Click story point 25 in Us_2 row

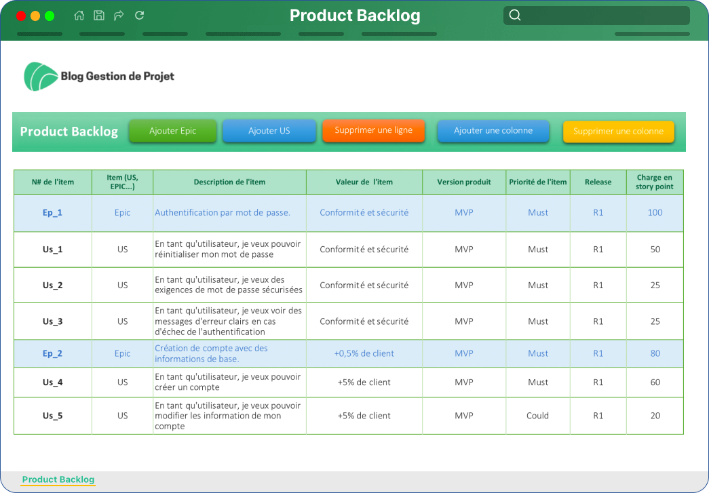(x=655, y=285)
